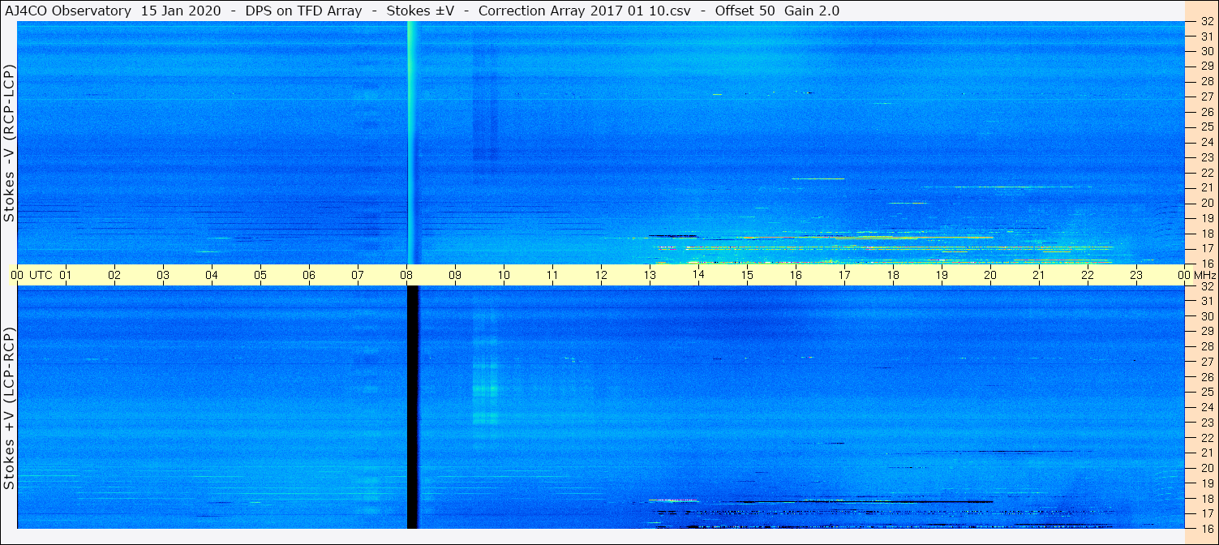Select the 11 hour marker on time axis

point(552,275)
